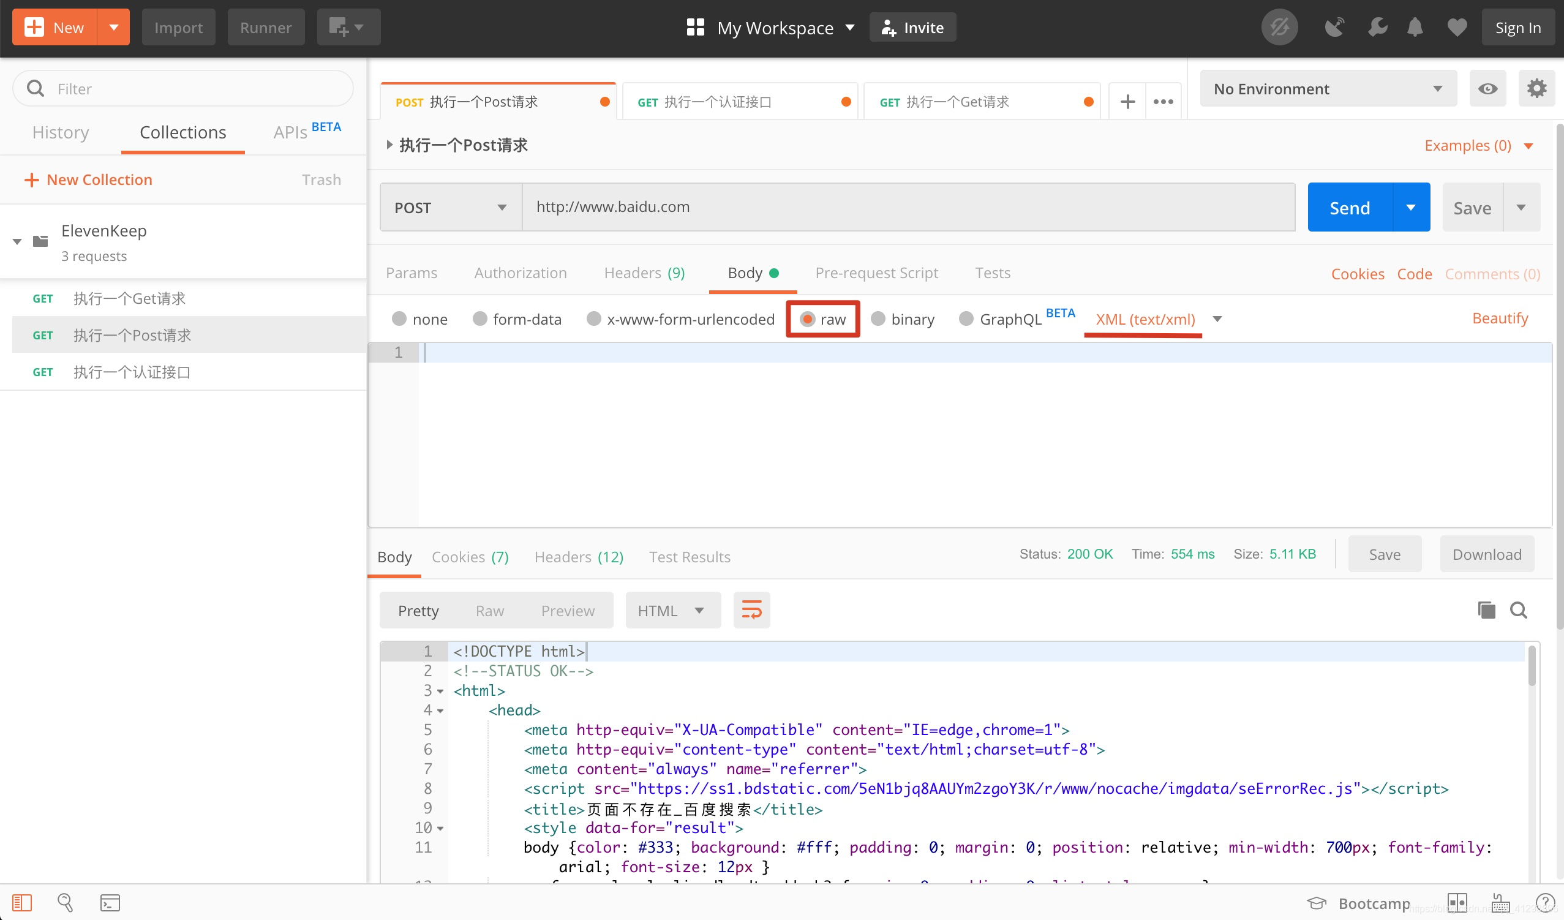
Task: Click the copy icon in response panel
Action: coord(1485,610)
